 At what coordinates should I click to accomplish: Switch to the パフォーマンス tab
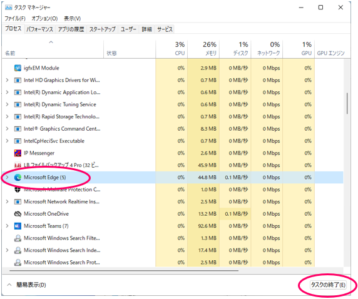[x=39, y=29]
